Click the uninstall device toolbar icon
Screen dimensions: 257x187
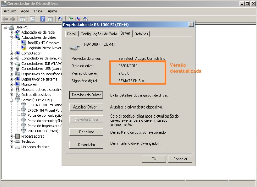coord(78,19)
